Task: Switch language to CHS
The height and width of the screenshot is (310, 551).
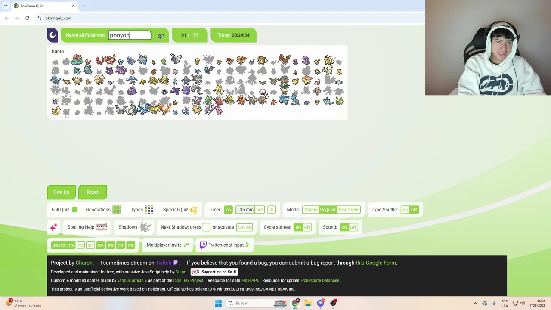Action: (130, 245)
